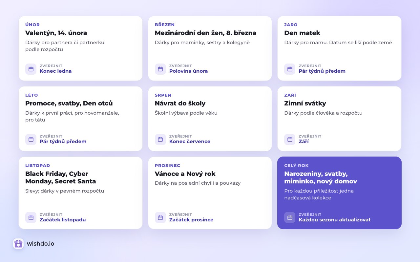Click the calendar icon beside Konec července
The width and height of the screenshot is (420, 262).
click(160, 140)
